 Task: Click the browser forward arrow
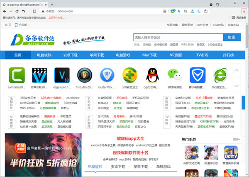(x=11, y=11)
